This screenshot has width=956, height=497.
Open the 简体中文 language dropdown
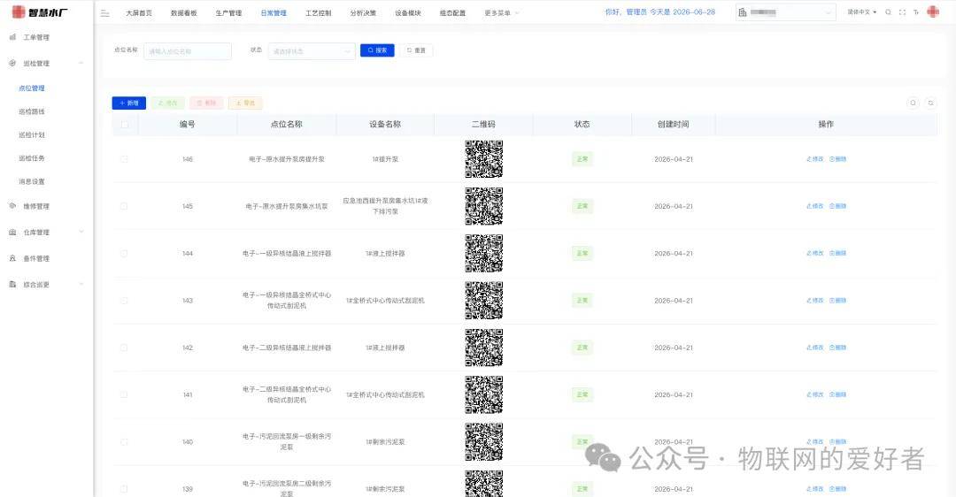point(861,12)
